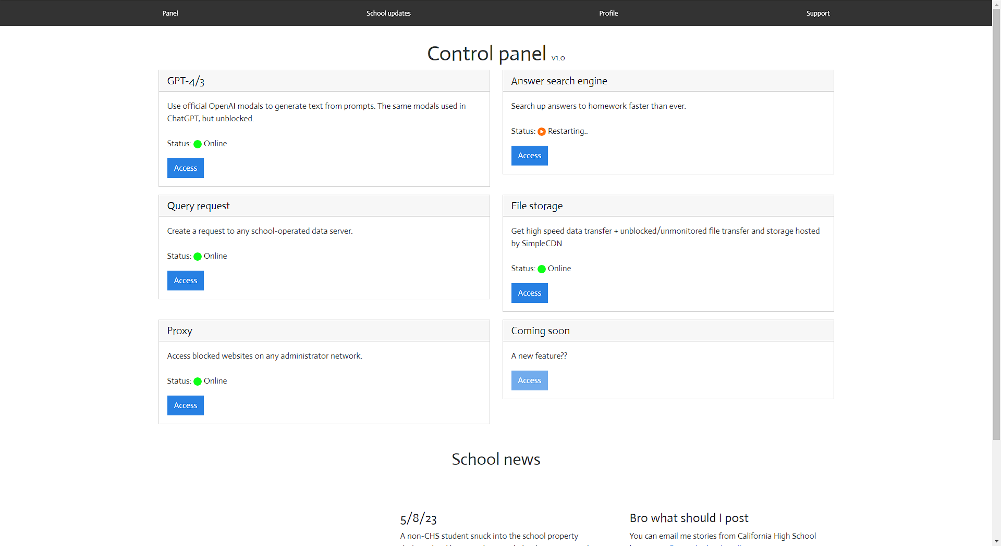This screenshot has width=1001, height=546.
Task: Click the scrollbar up arrow
Action: point(996,4)
